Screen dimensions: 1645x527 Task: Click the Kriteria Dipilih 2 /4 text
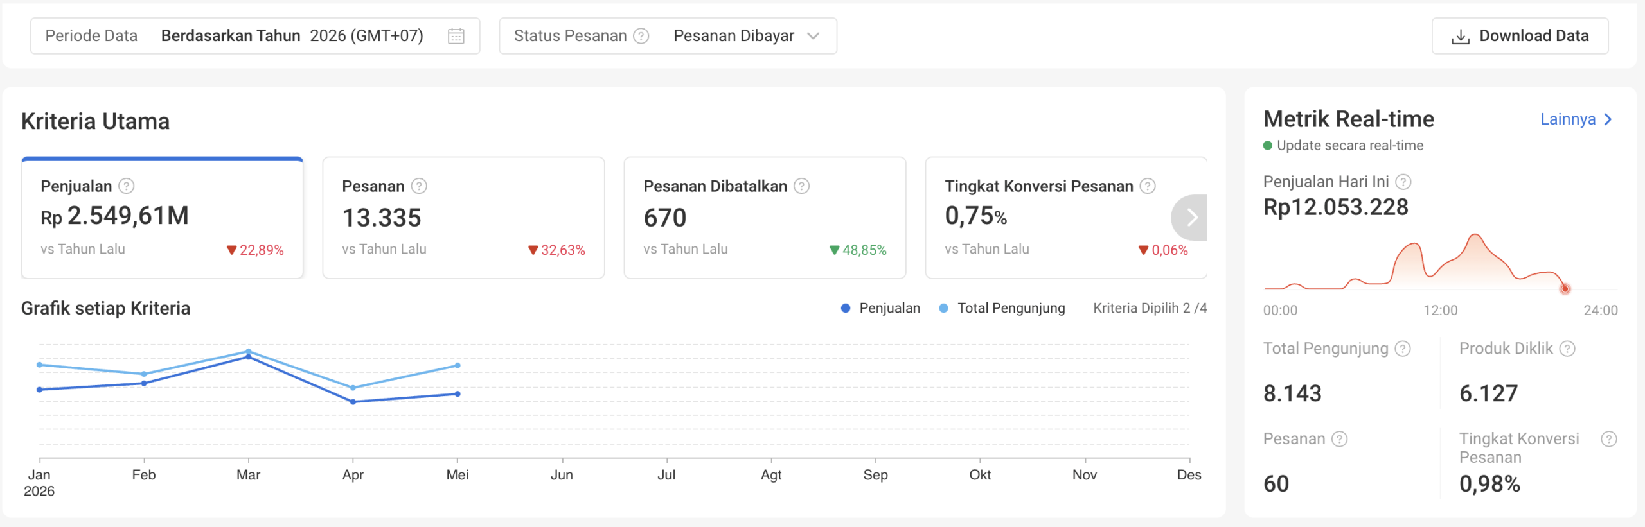click(x=1150, y=308)
